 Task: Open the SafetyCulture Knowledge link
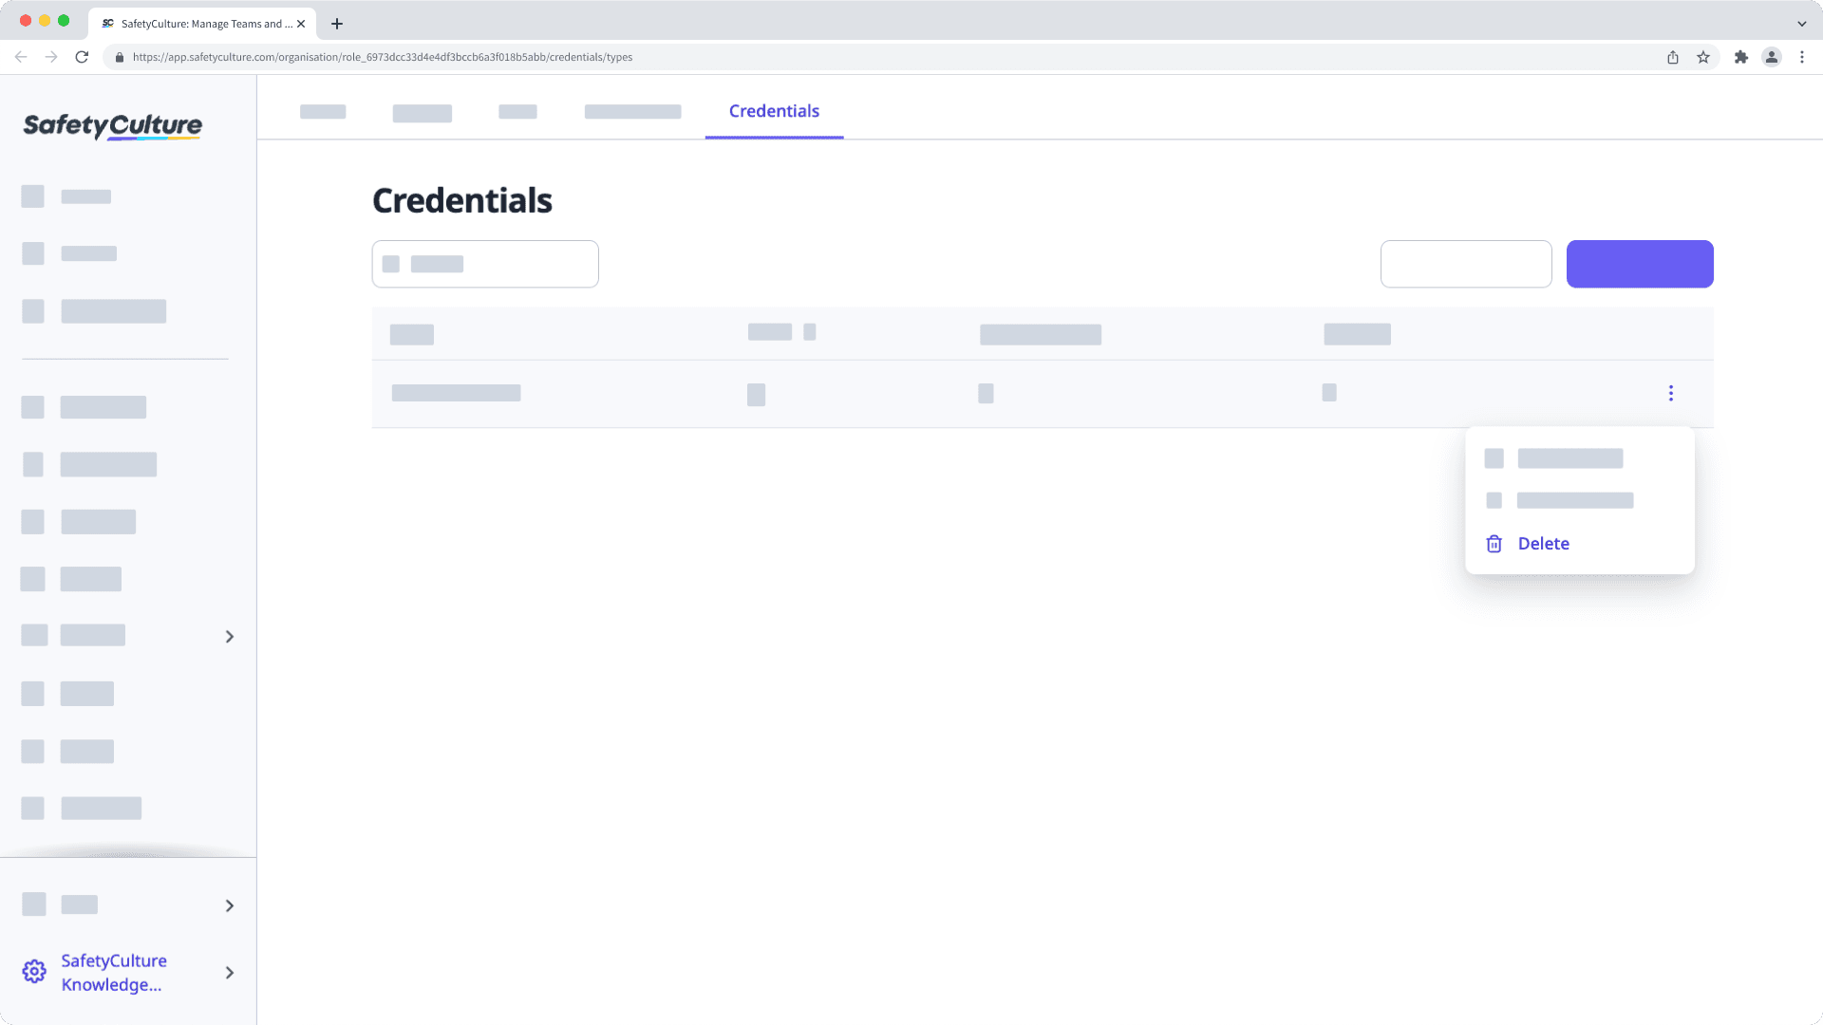(114, 972)
